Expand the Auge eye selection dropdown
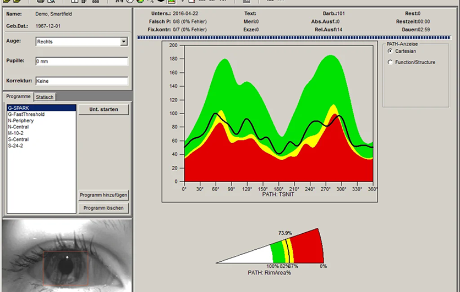Image resolution: width=460 pixels, height=292 pixels. click(124, 42)
